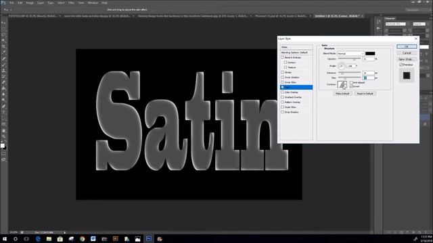
Task: Select the Move tool
Action: coord(3,23)
